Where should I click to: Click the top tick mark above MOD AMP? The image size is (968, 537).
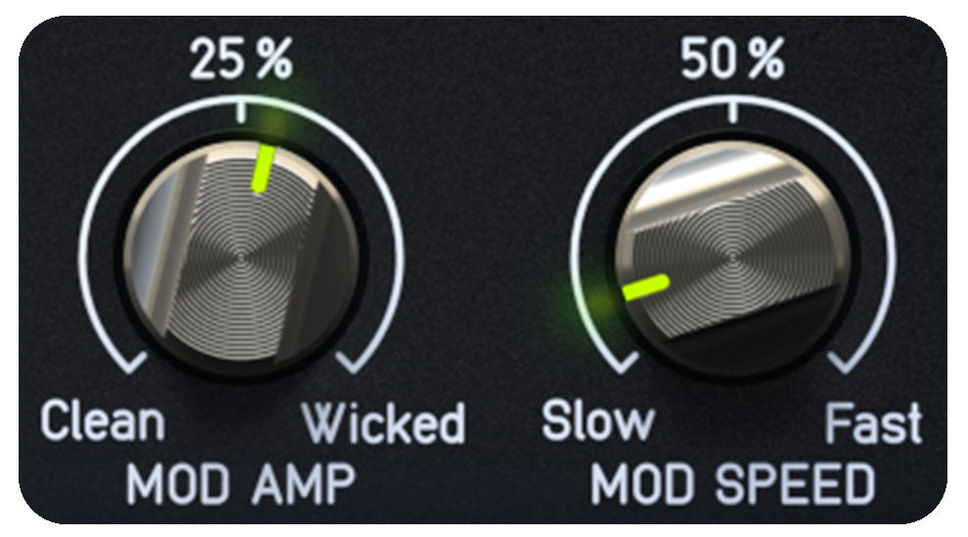(241, 109)
